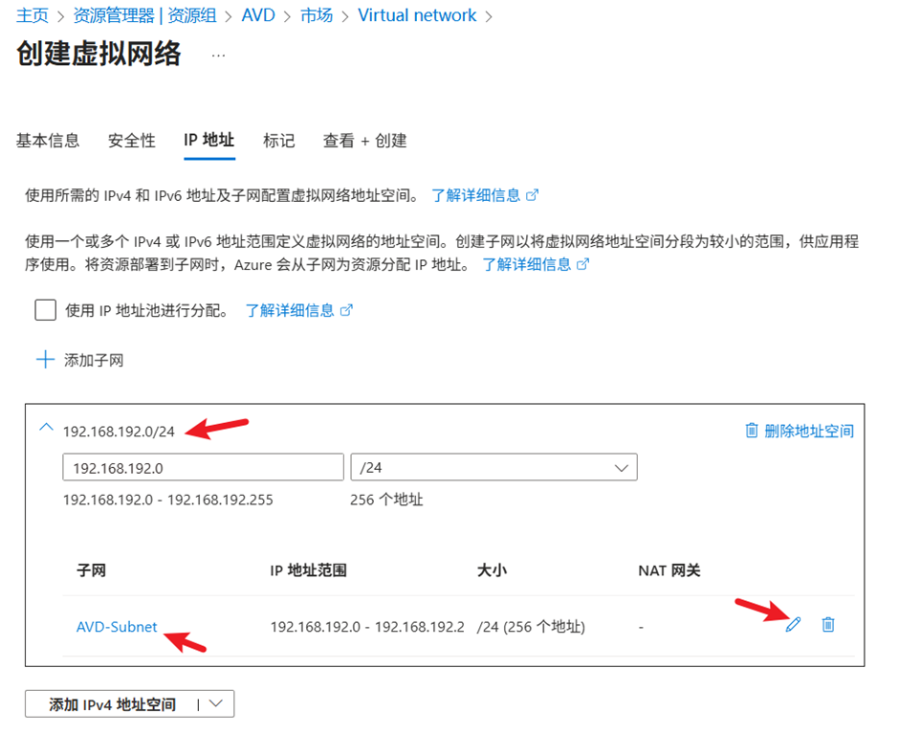
Task: Open the /24 prefix size dropdown
Action: tap(493, 467)
